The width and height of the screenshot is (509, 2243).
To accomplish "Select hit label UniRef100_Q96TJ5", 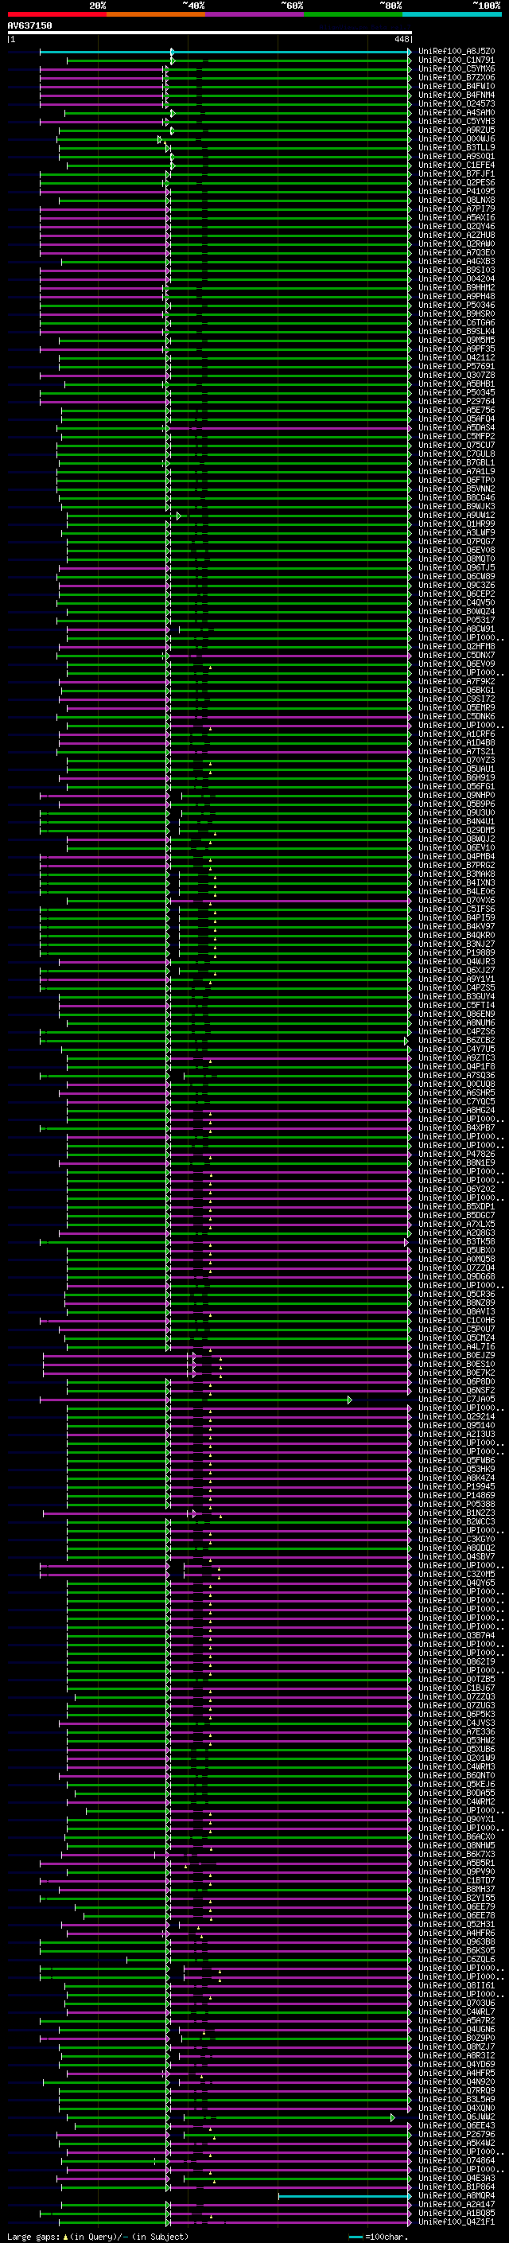I will (x=457, y=568).
